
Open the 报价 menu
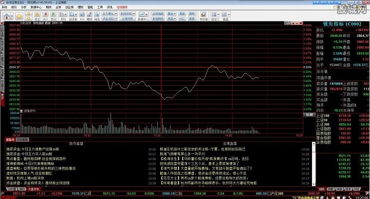[13, 7]
